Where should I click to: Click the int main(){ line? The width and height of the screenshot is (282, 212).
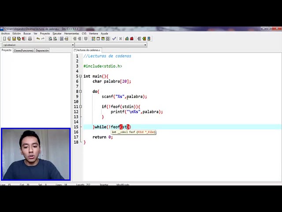pos(96,76)
